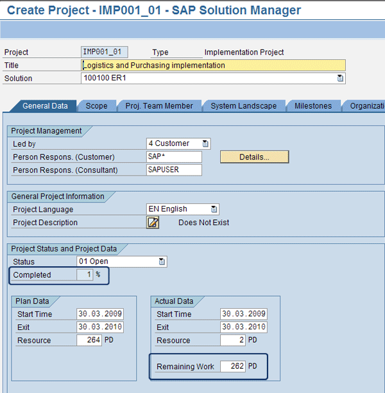Image resolution: width=385 pixels, height=393 pixels.
Task: Select the System Landscape tab
Action: 243,106
